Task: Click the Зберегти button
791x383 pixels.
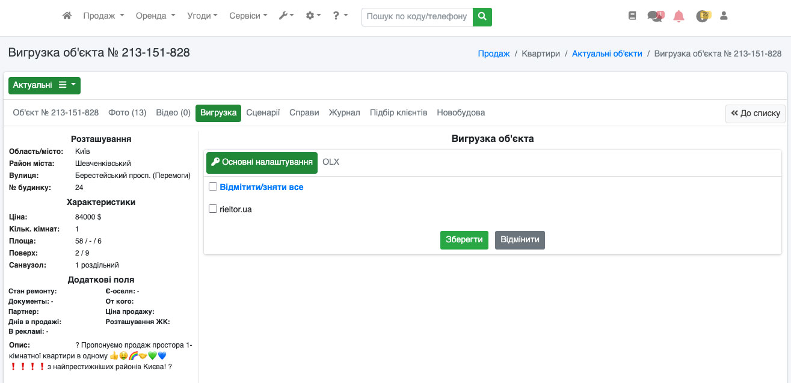Action: (x=464, y=239)
